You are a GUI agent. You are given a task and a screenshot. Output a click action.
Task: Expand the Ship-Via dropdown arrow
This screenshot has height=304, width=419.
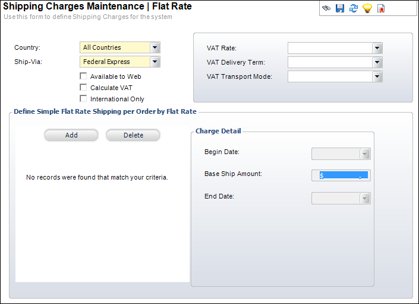(155, 62)
